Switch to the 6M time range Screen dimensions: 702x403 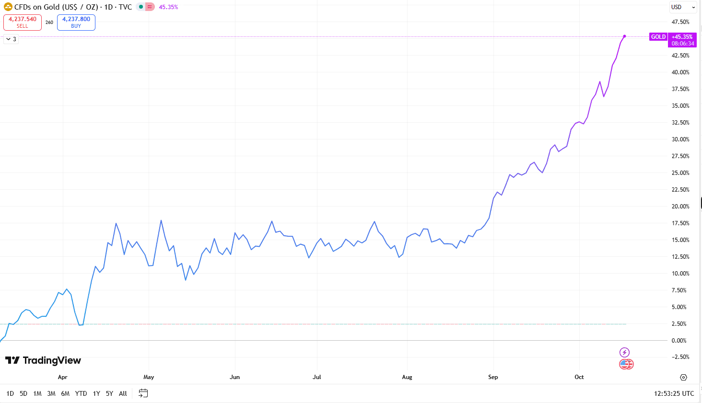tap(65, 393)
